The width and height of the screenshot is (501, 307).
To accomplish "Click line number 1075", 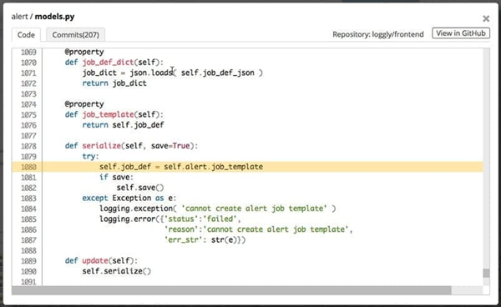I will pyautogui.click(x=28, y=114).
